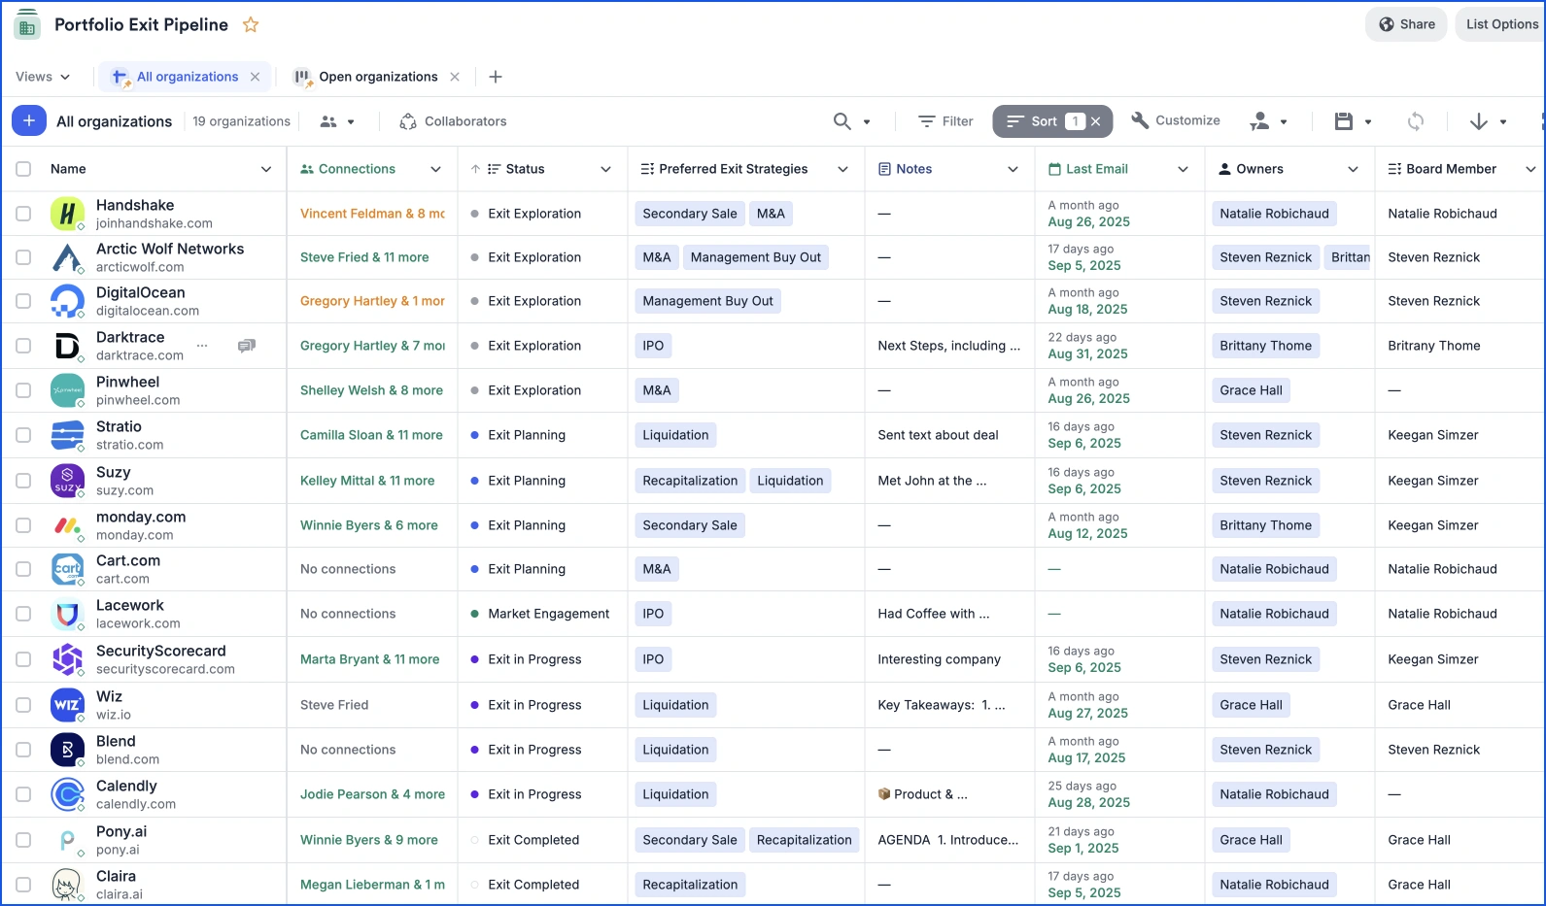This screenshot has width=1546, height=906.
Task: Open Darktrace comment bubble icon
Action: point(247,346)
